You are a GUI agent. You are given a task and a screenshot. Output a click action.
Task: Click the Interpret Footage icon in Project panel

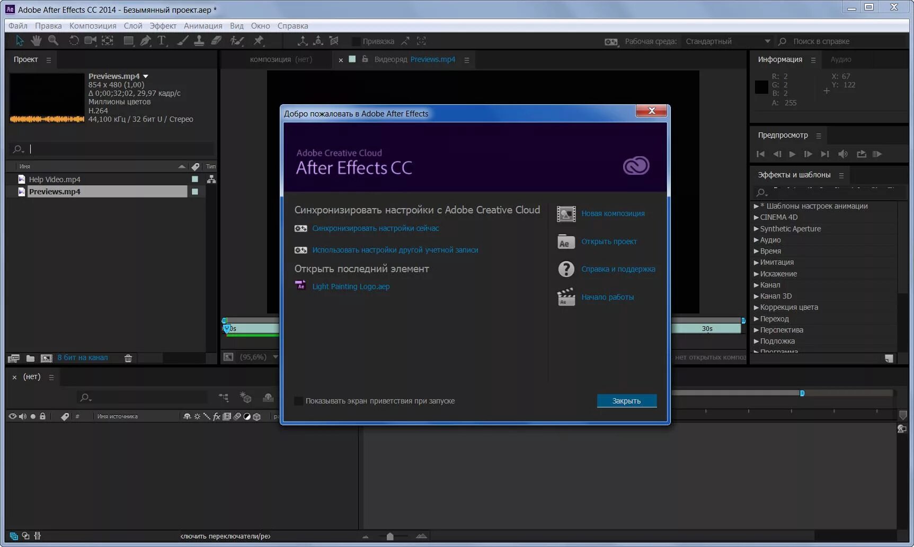tap(14, 358)
